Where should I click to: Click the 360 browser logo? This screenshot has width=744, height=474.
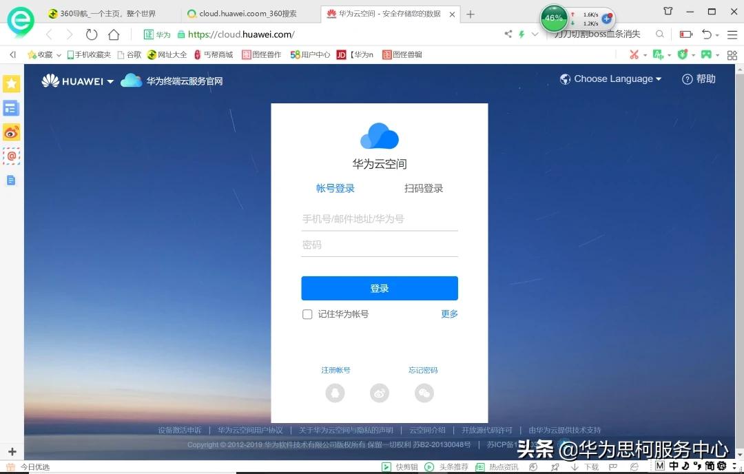pos(21,22)
